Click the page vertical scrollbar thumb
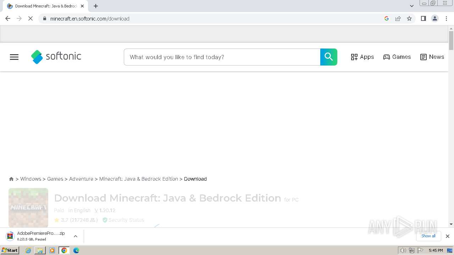454x255 pixels. coord(451,41)
